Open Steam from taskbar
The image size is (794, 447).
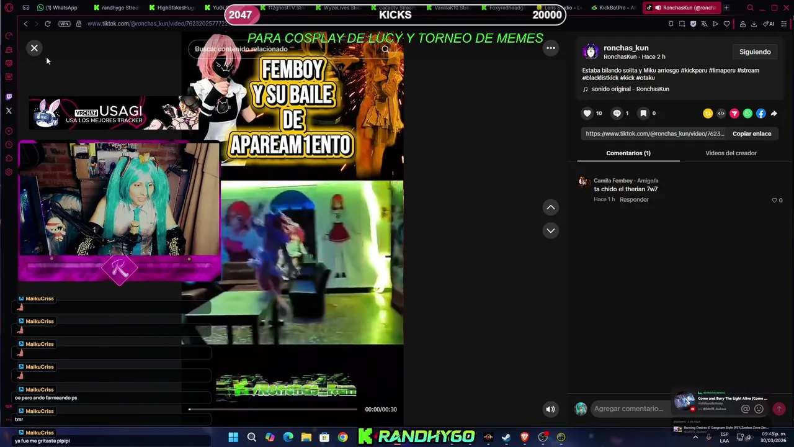click(x=506, y=437)
